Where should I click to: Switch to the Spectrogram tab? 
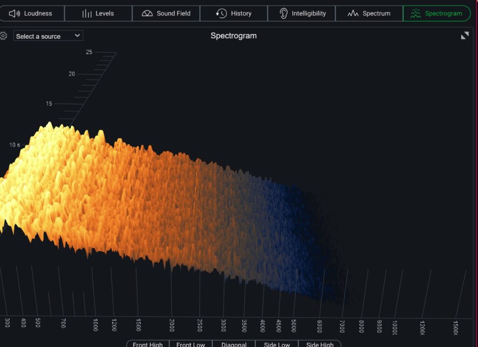[436, 14]
